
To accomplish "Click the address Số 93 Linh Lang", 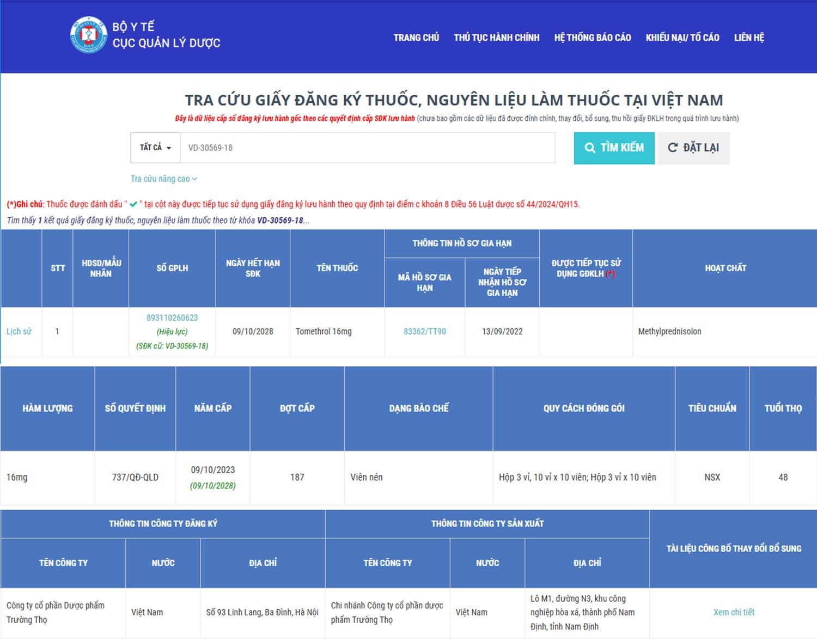I will click(x=262, y=612).
